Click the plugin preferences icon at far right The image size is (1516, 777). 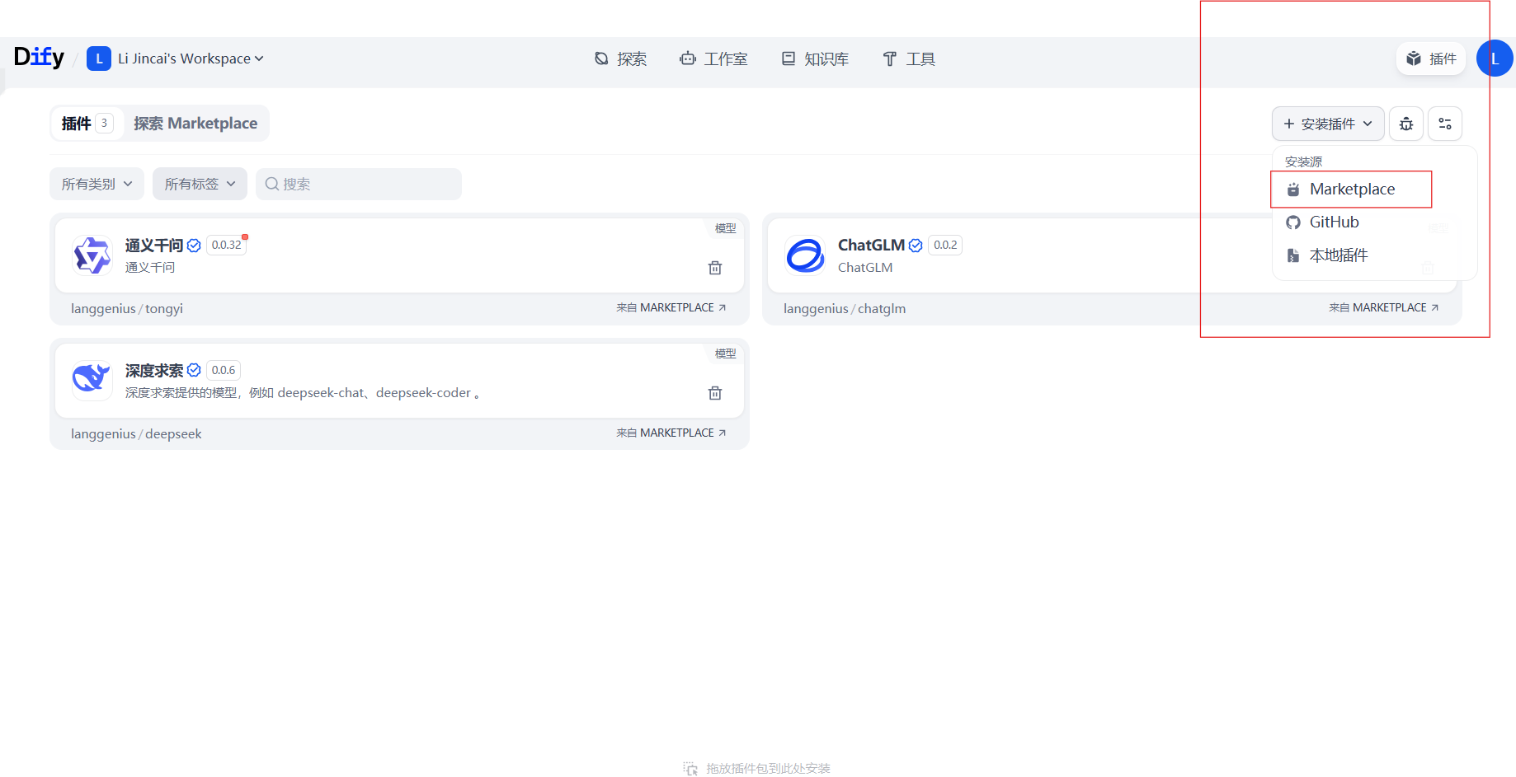click(x=1444, y=124)
